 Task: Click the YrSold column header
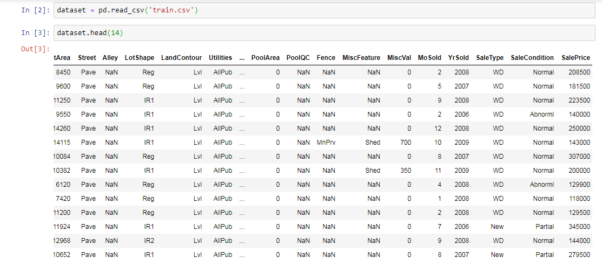pos(458,58)
